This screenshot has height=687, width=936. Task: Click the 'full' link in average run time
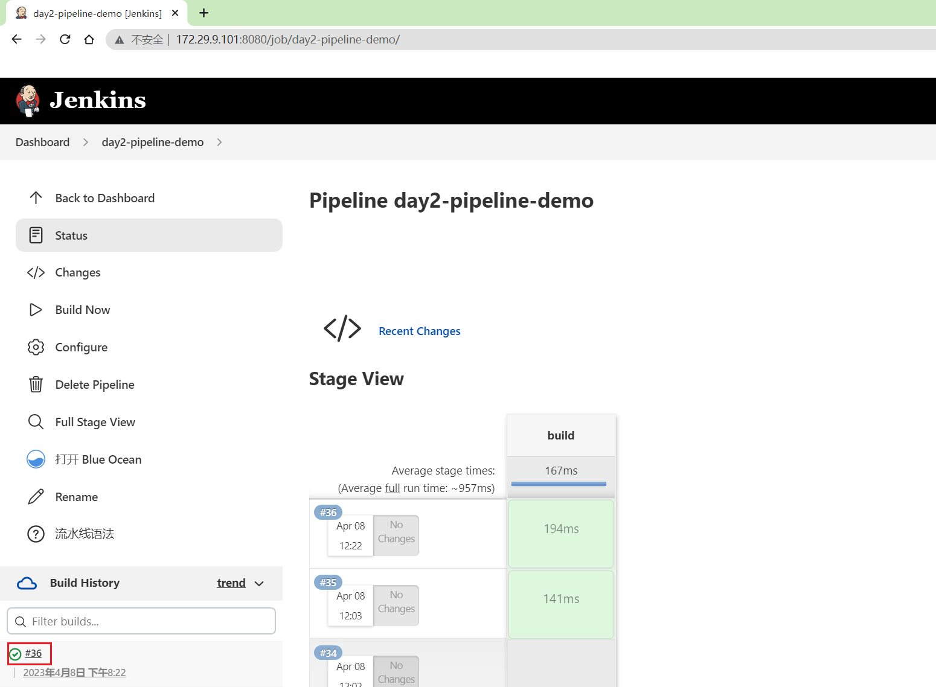(x=393, y=488)
